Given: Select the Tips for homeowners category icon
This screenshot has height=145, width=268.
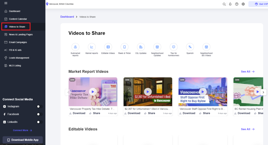Looking at the screenshot, I should pos(174,47).
